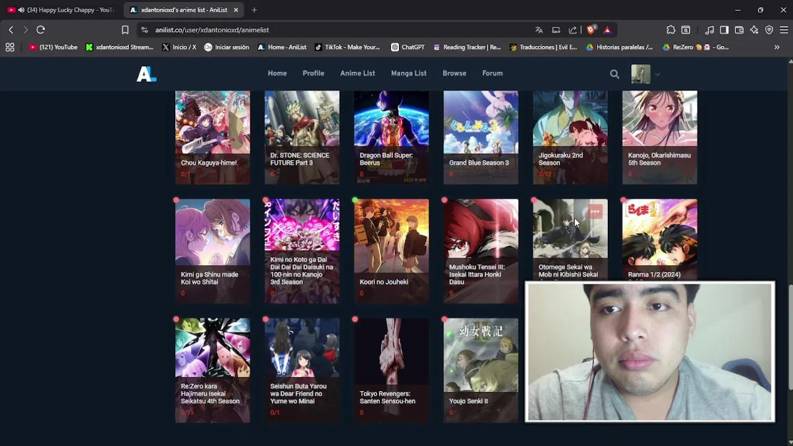Show the hidden bookmarks overflow chevron
793x446 pixels.
[x=777, y=47]
